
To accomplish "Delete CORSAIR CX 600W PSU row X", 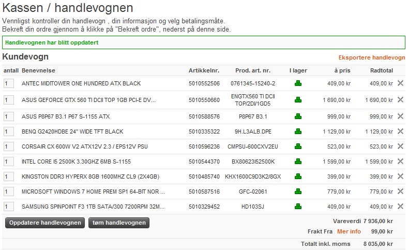I will [400, 146].
